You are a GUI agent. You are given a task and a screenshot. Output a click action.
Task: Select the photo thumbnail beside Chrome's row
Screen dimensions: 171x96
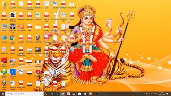[38, 38]
